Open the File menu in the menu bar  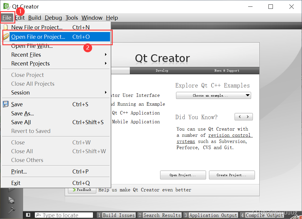pos(7,18)
